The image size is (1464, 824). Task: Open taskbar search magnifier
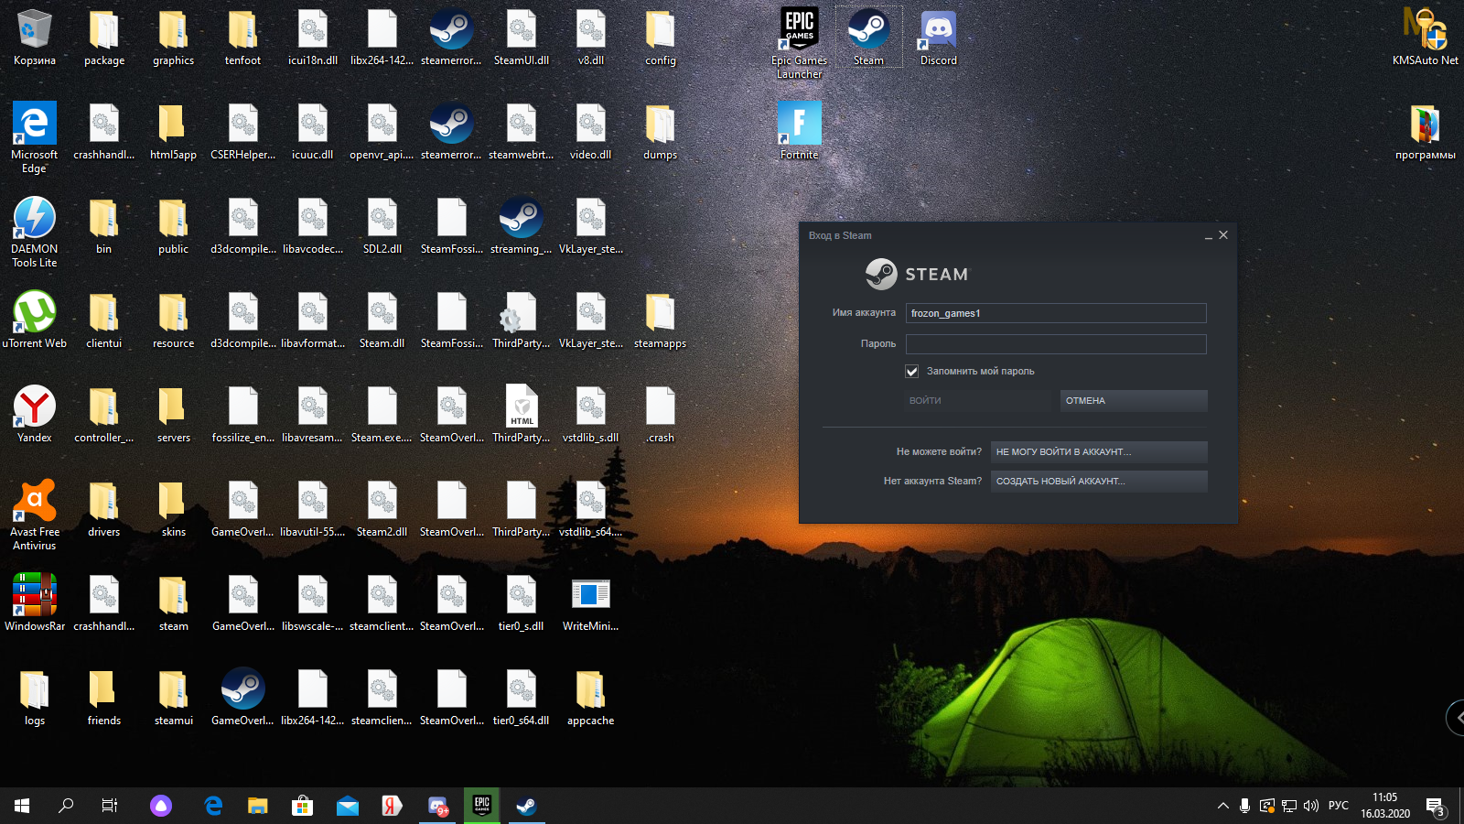click(66, 806)
